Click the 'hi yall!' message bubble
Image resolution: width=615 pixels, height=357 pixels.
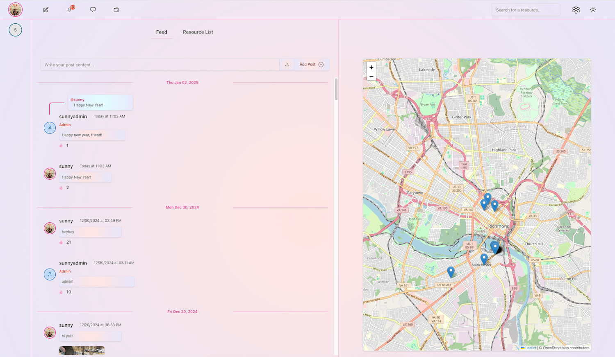(x=90, y=336)
